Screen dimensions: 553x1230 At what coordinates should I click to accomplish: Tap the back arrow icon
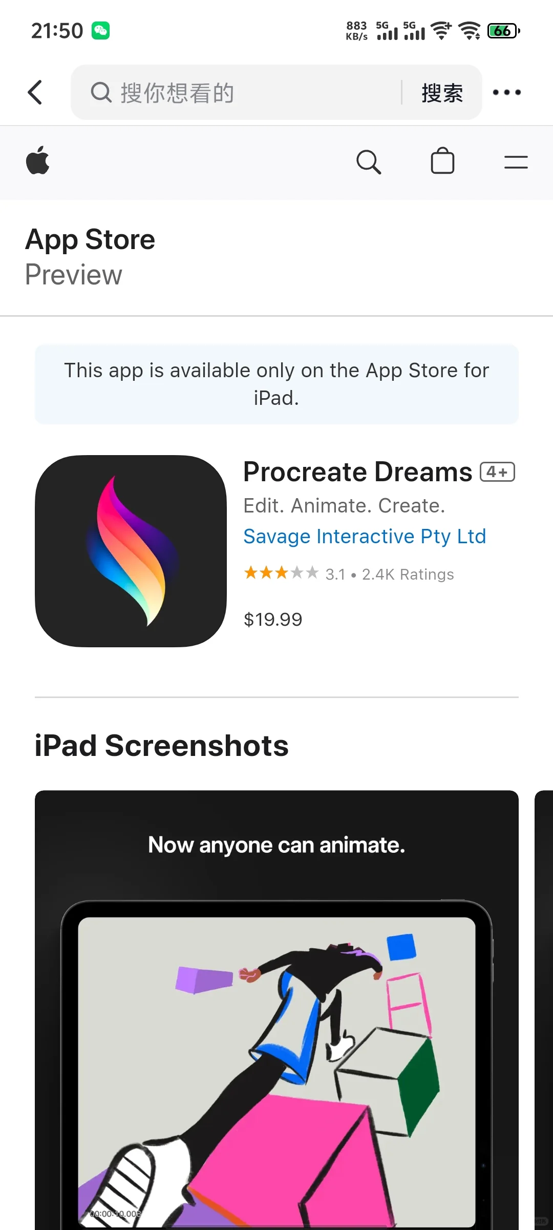[x=35, y=92]
